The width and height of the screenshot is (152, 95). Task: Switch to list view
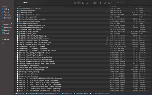[x=79, y=3]
